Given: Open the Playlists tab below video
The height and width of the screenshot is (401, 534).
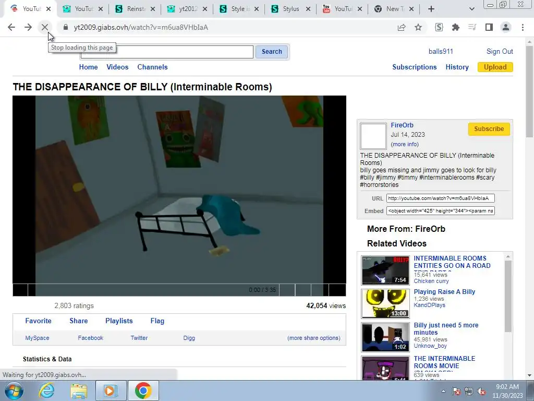Looking at the screenshot, I should point(119,321).
